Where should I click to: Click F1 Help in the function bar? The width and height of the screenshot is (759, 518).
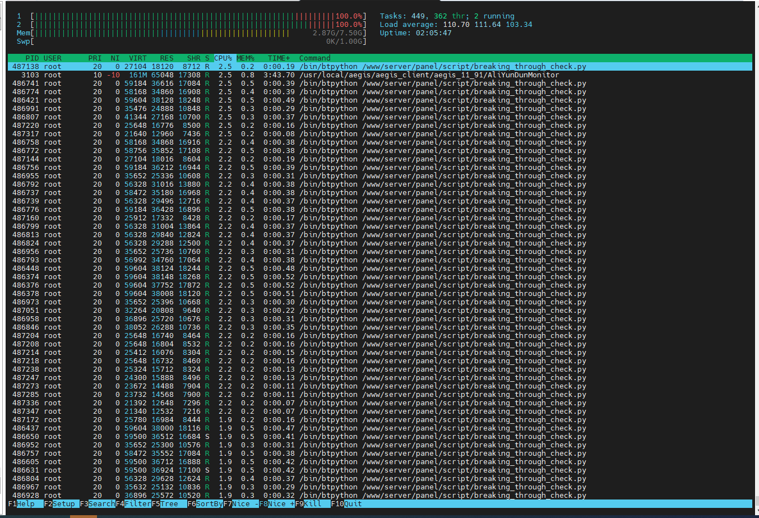(x=25, y=503)
